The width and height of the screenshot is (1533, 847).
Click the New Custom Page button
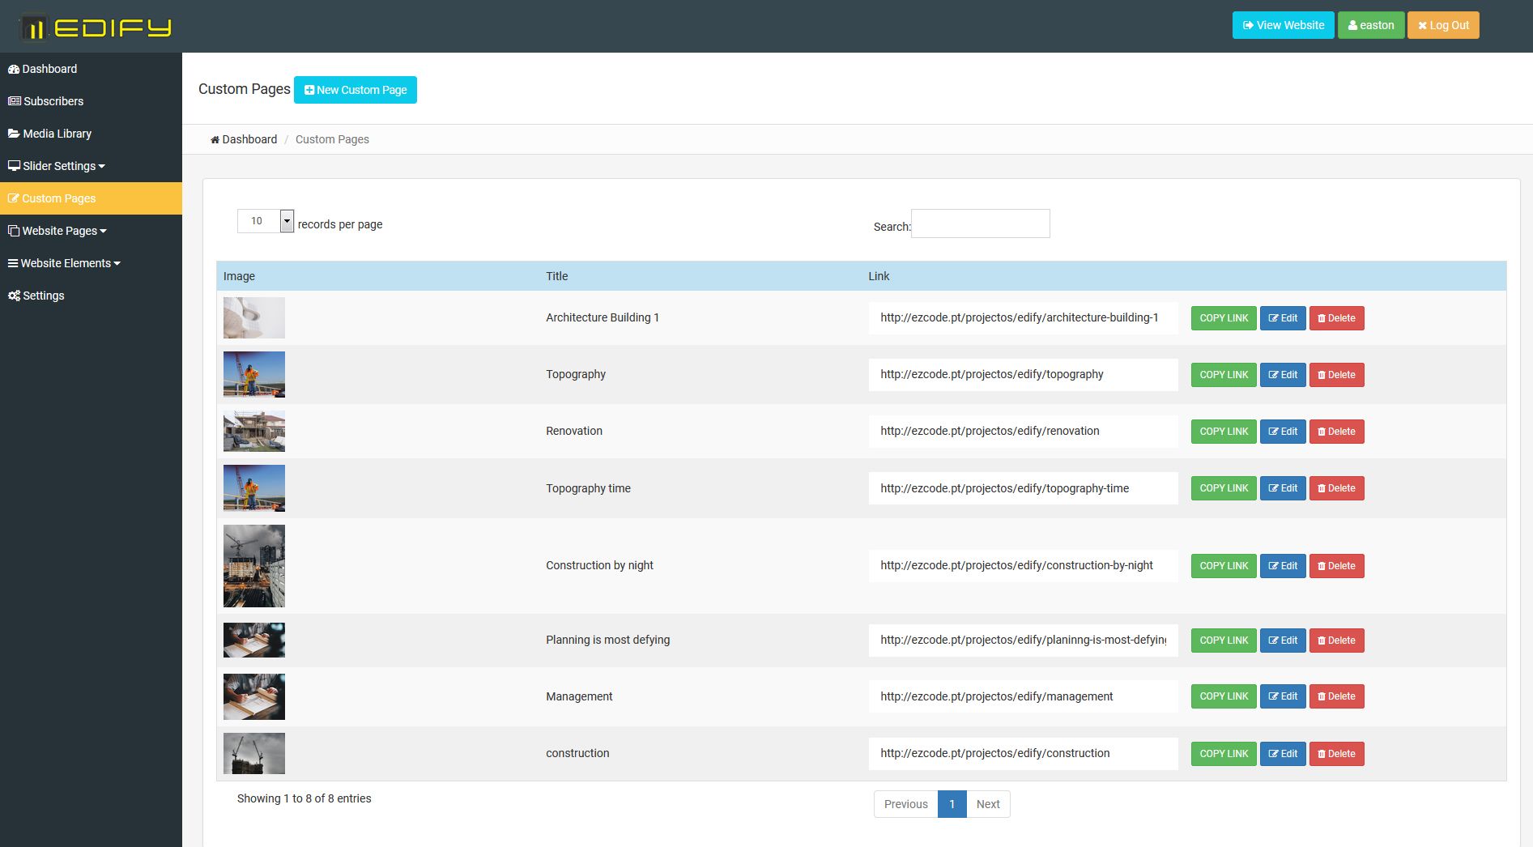pos(355,90)
